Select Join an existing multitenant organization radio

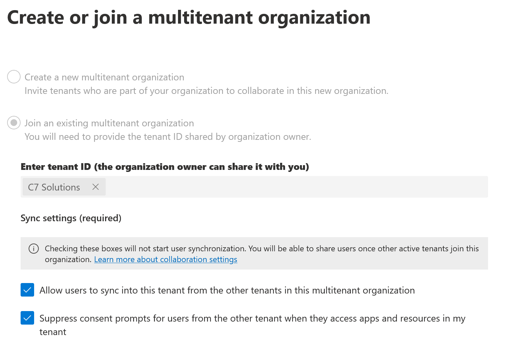coord(14,123)
